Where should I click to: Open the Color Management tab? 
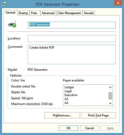(69, 13)
